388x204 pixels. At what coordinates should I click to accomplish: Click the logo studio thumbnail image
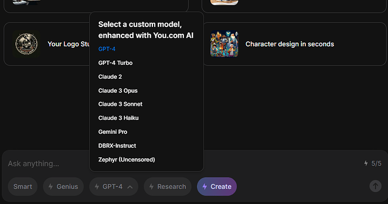point(26,44)
